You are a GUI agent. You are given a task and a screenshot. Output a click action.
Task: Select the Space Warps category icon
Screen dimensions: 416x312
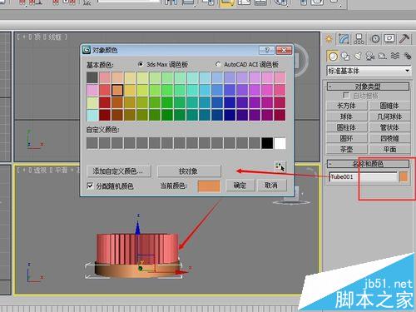395,56
